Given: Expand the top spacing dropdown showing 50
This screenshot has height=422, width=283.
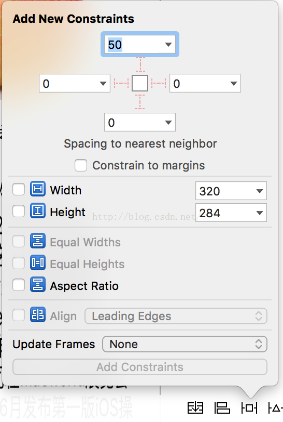Looking at the screenshot, I should click(x=168, y=44).
